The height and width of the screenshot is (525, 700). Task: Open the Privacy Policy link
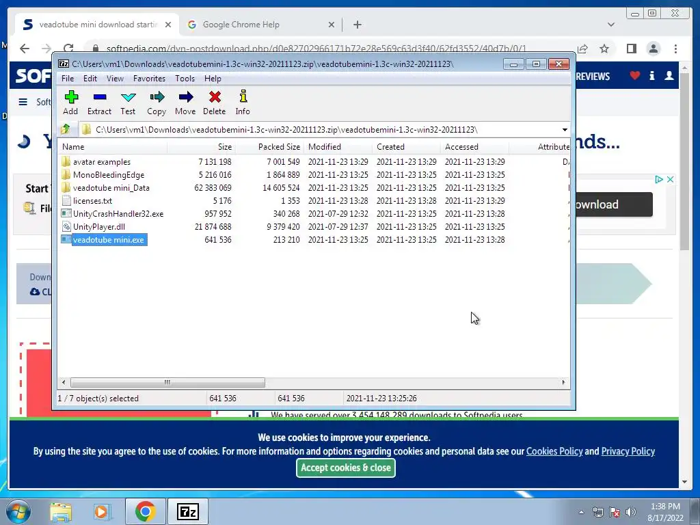(628, 451)
